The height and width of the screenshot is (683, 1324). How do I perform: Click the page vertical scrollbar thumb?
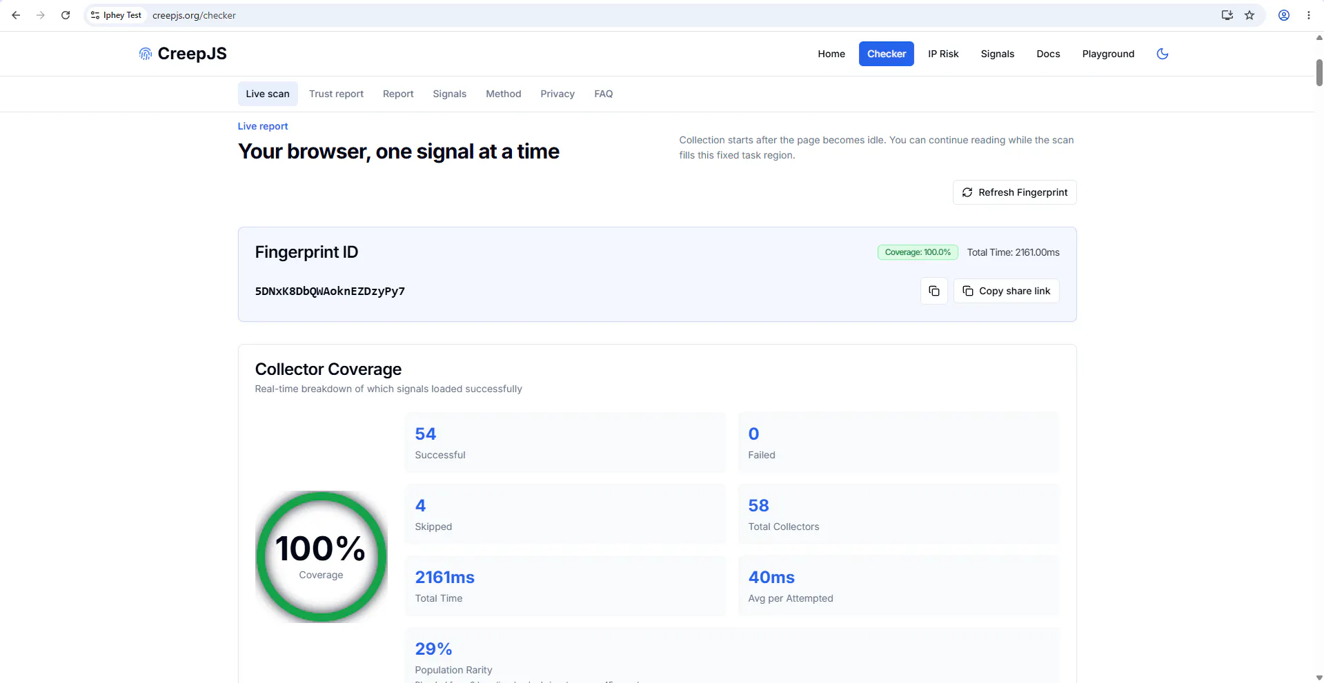click(x=1319, y=72)
